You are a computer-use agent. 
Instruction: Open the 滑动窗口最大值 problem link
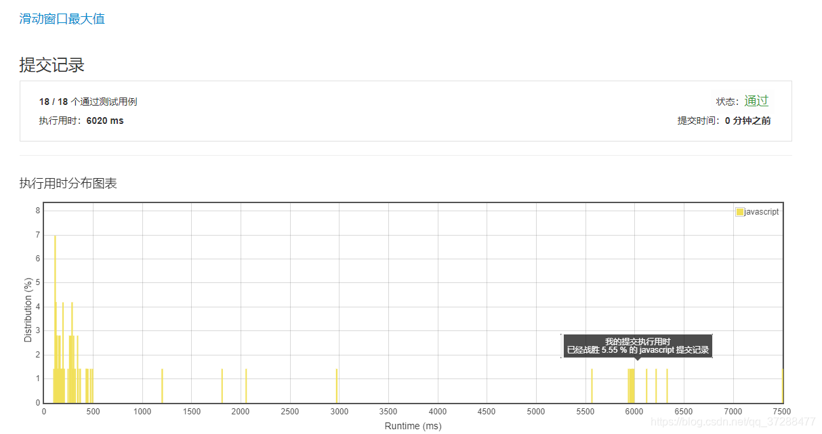pos(62,19)
